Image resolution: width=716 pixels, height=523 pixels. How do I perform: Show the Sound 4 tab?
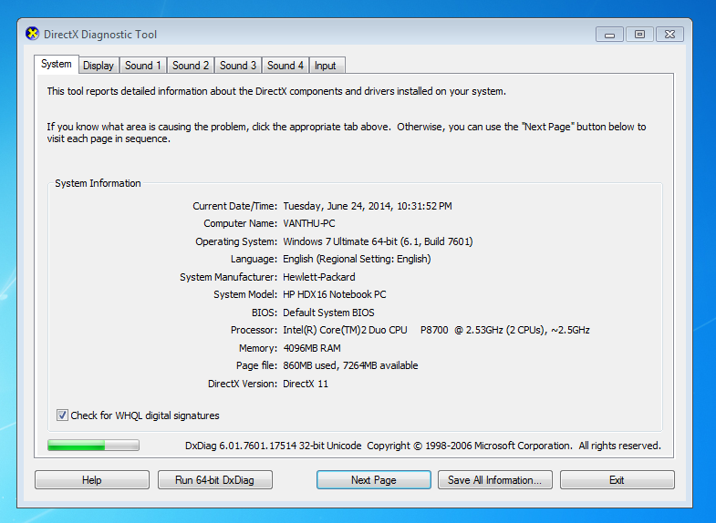pos(285,66)
